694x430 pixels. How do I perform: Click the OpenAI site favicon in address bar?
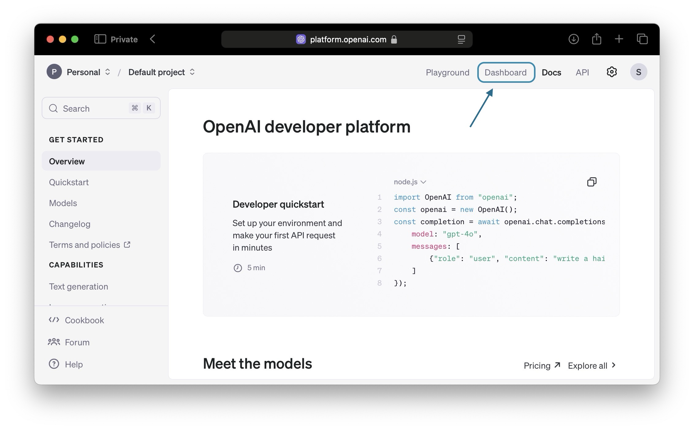[x=301, y=39]
